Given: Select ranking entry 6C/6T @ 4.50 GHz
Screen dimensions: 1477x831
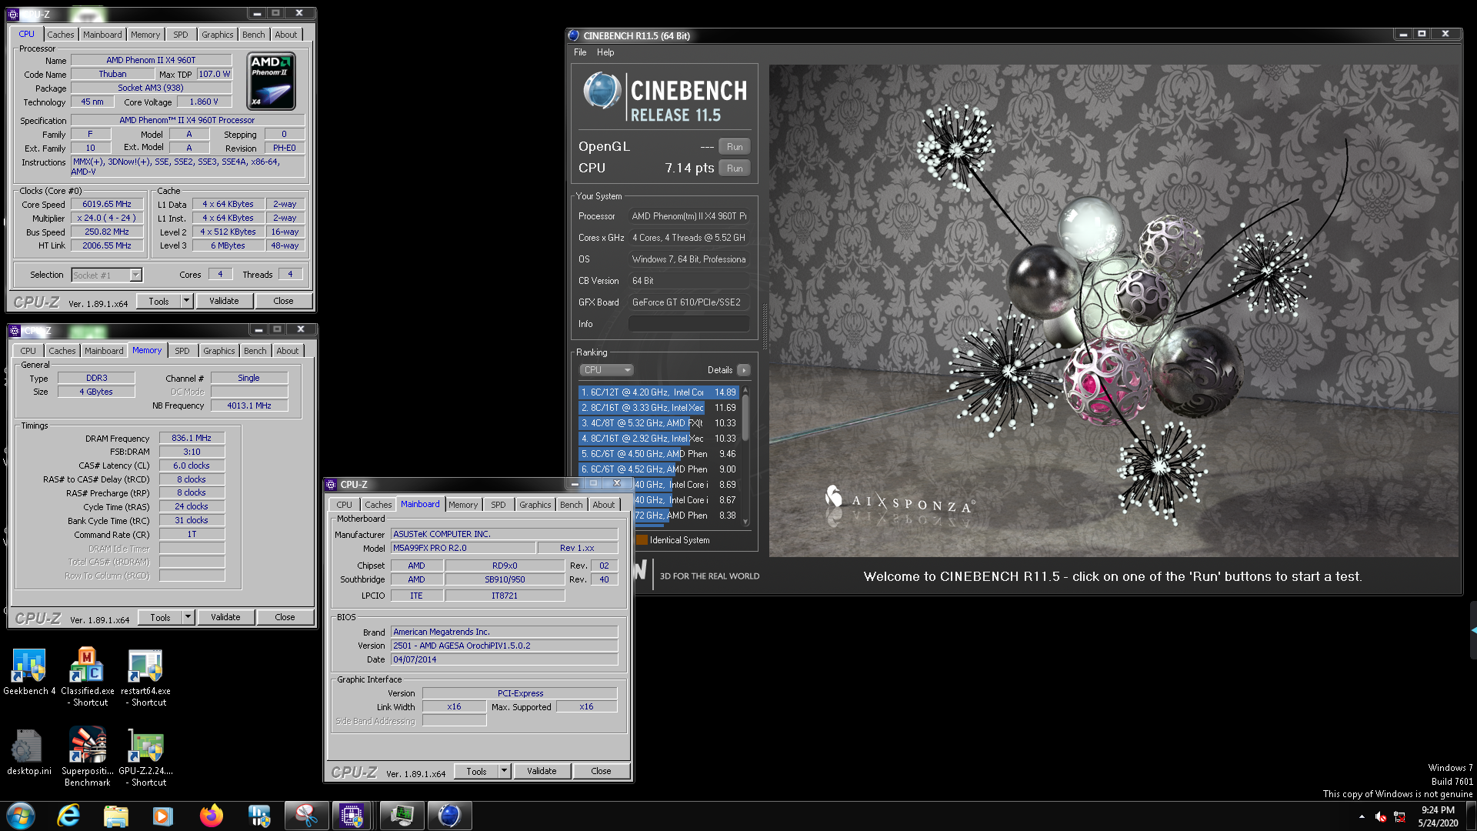Looking at the screenshot, I should 658,454.
